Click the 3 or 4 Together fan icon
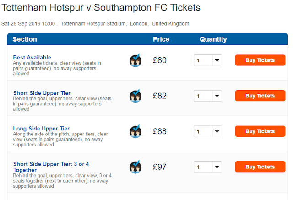The image size is (293, 200). click(135, 167)
